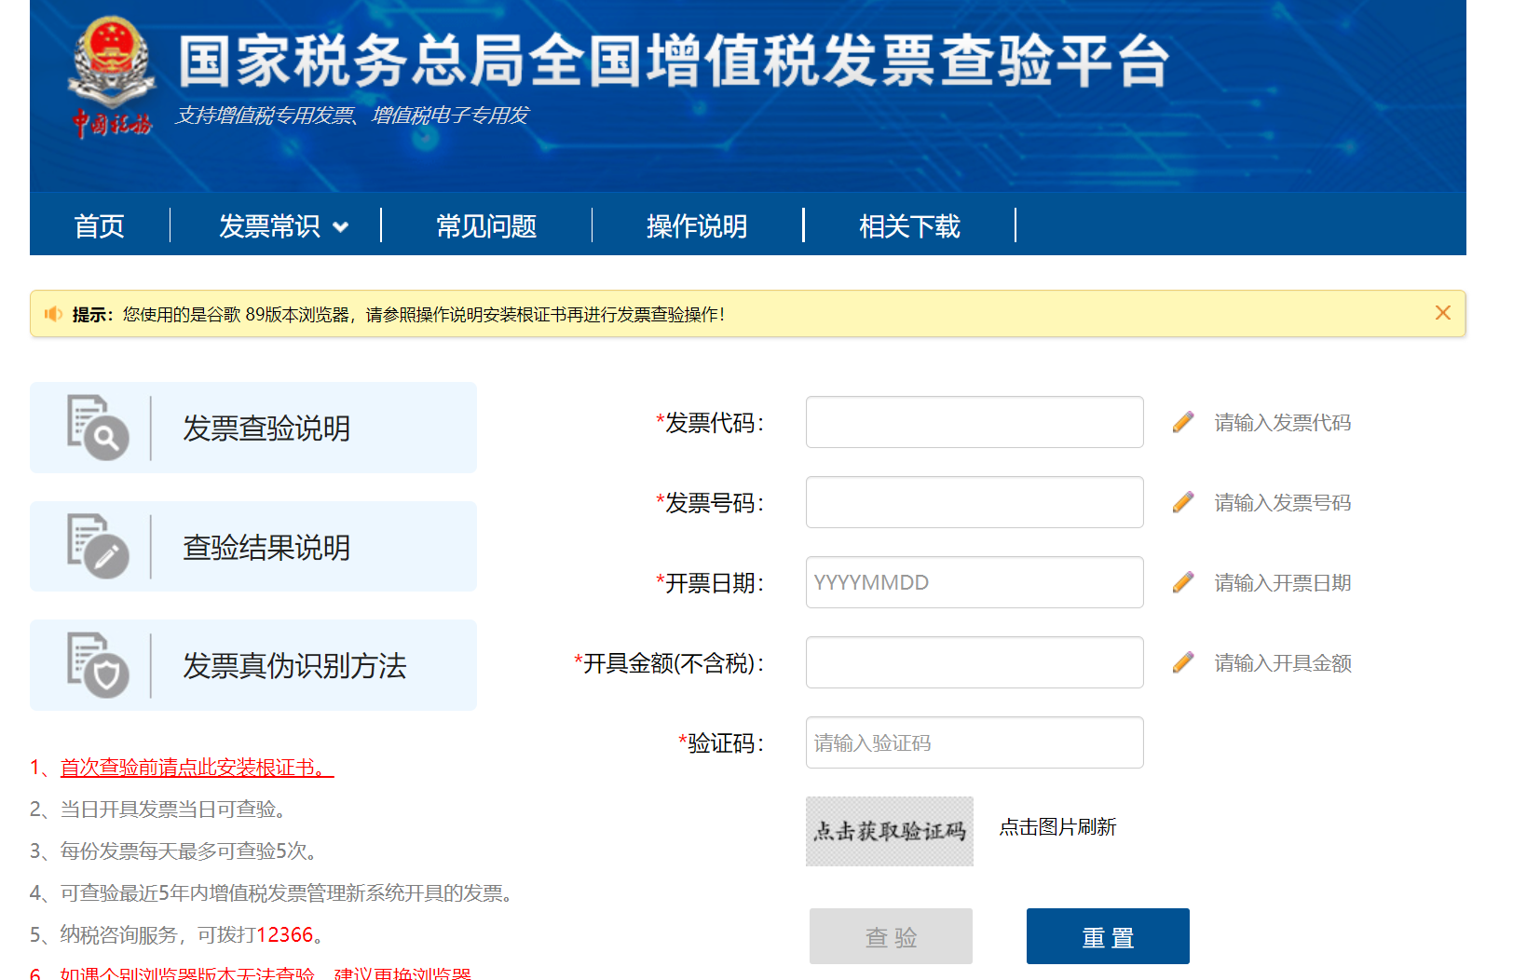Screen dimensions: 1513x980
Task: Click the 请输入开具金额 hint text
Action: (x=1283, y=663)
